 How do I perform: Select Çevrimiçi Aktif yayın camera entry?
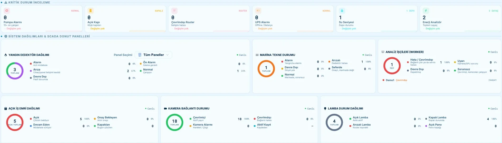(220, 119)
